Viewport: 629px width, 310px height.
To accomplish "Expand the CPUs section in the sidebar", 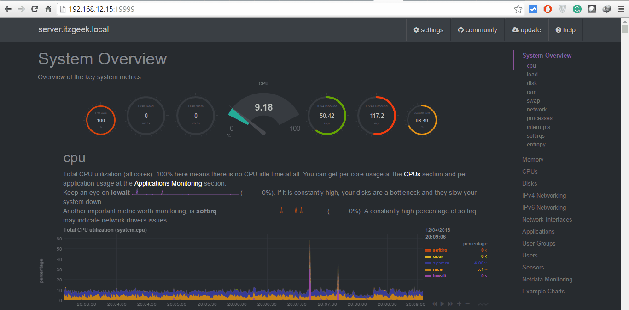I will (x=530, y=171).
